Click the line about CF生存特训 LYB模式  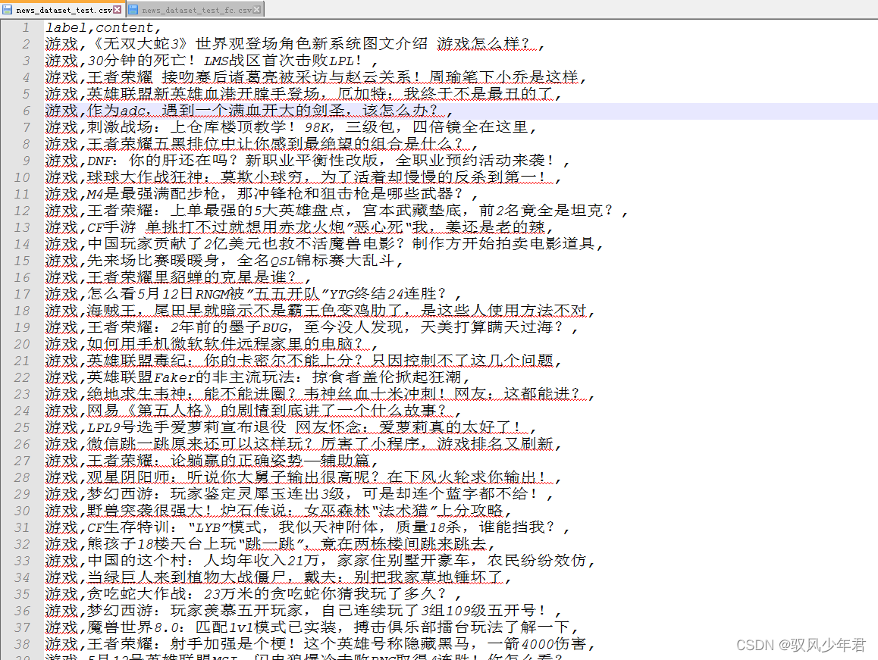click(307, 527)
